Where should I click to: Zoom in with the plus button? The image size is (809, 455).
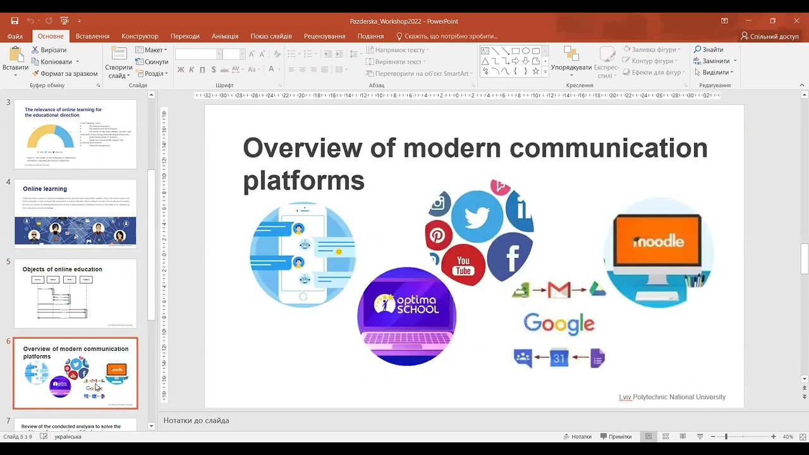coord(774,437)
